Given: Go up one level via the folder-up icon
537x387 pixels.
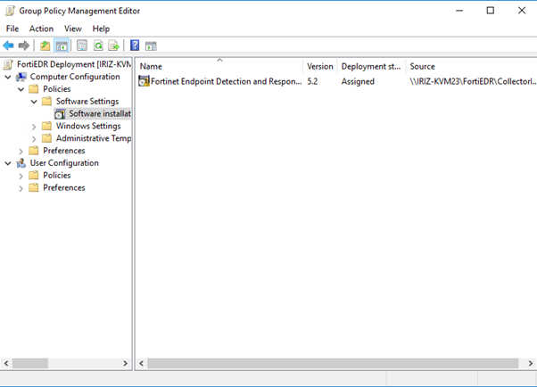Looking at the screenshot, I should tap(45, 45).
